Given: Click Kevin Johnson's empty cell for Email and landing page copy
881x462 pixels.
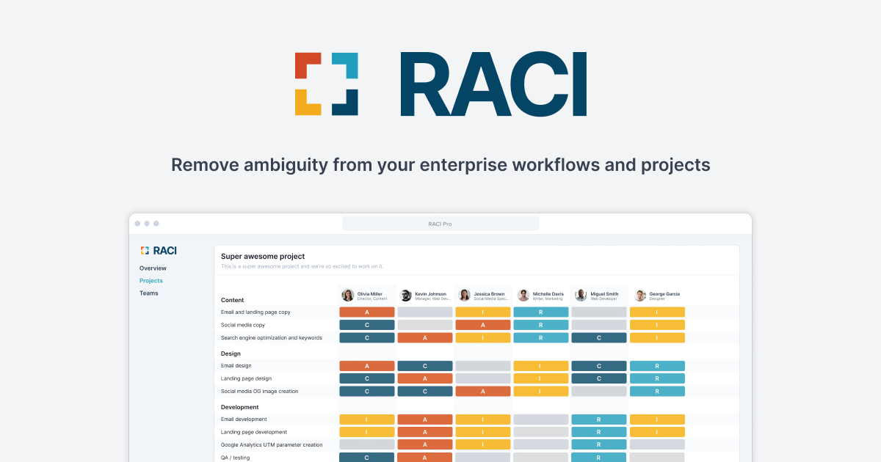Looking at the screenshot, I should (x=425, y=312).
